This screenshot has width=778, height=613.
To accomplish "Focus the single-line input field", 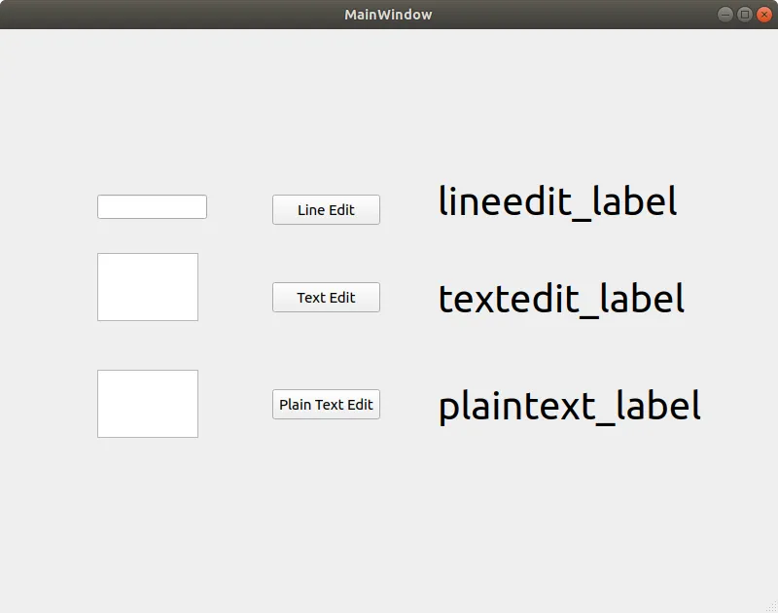I will point(152,207).
